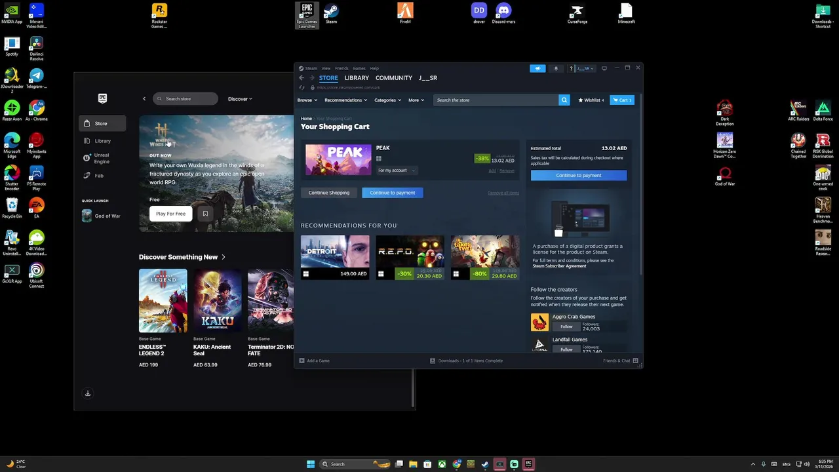839x472 pixels.
Task: Click Continue to payment below the PEAK item
Action: click(393, 193)
